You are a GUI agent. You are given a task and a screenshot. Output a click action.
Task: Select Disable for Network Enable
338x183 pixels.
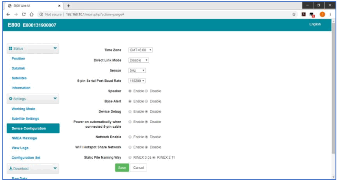146,137
